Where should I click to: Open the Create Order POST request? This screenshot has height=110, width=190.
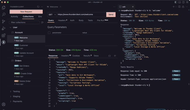tap(26, 75)
